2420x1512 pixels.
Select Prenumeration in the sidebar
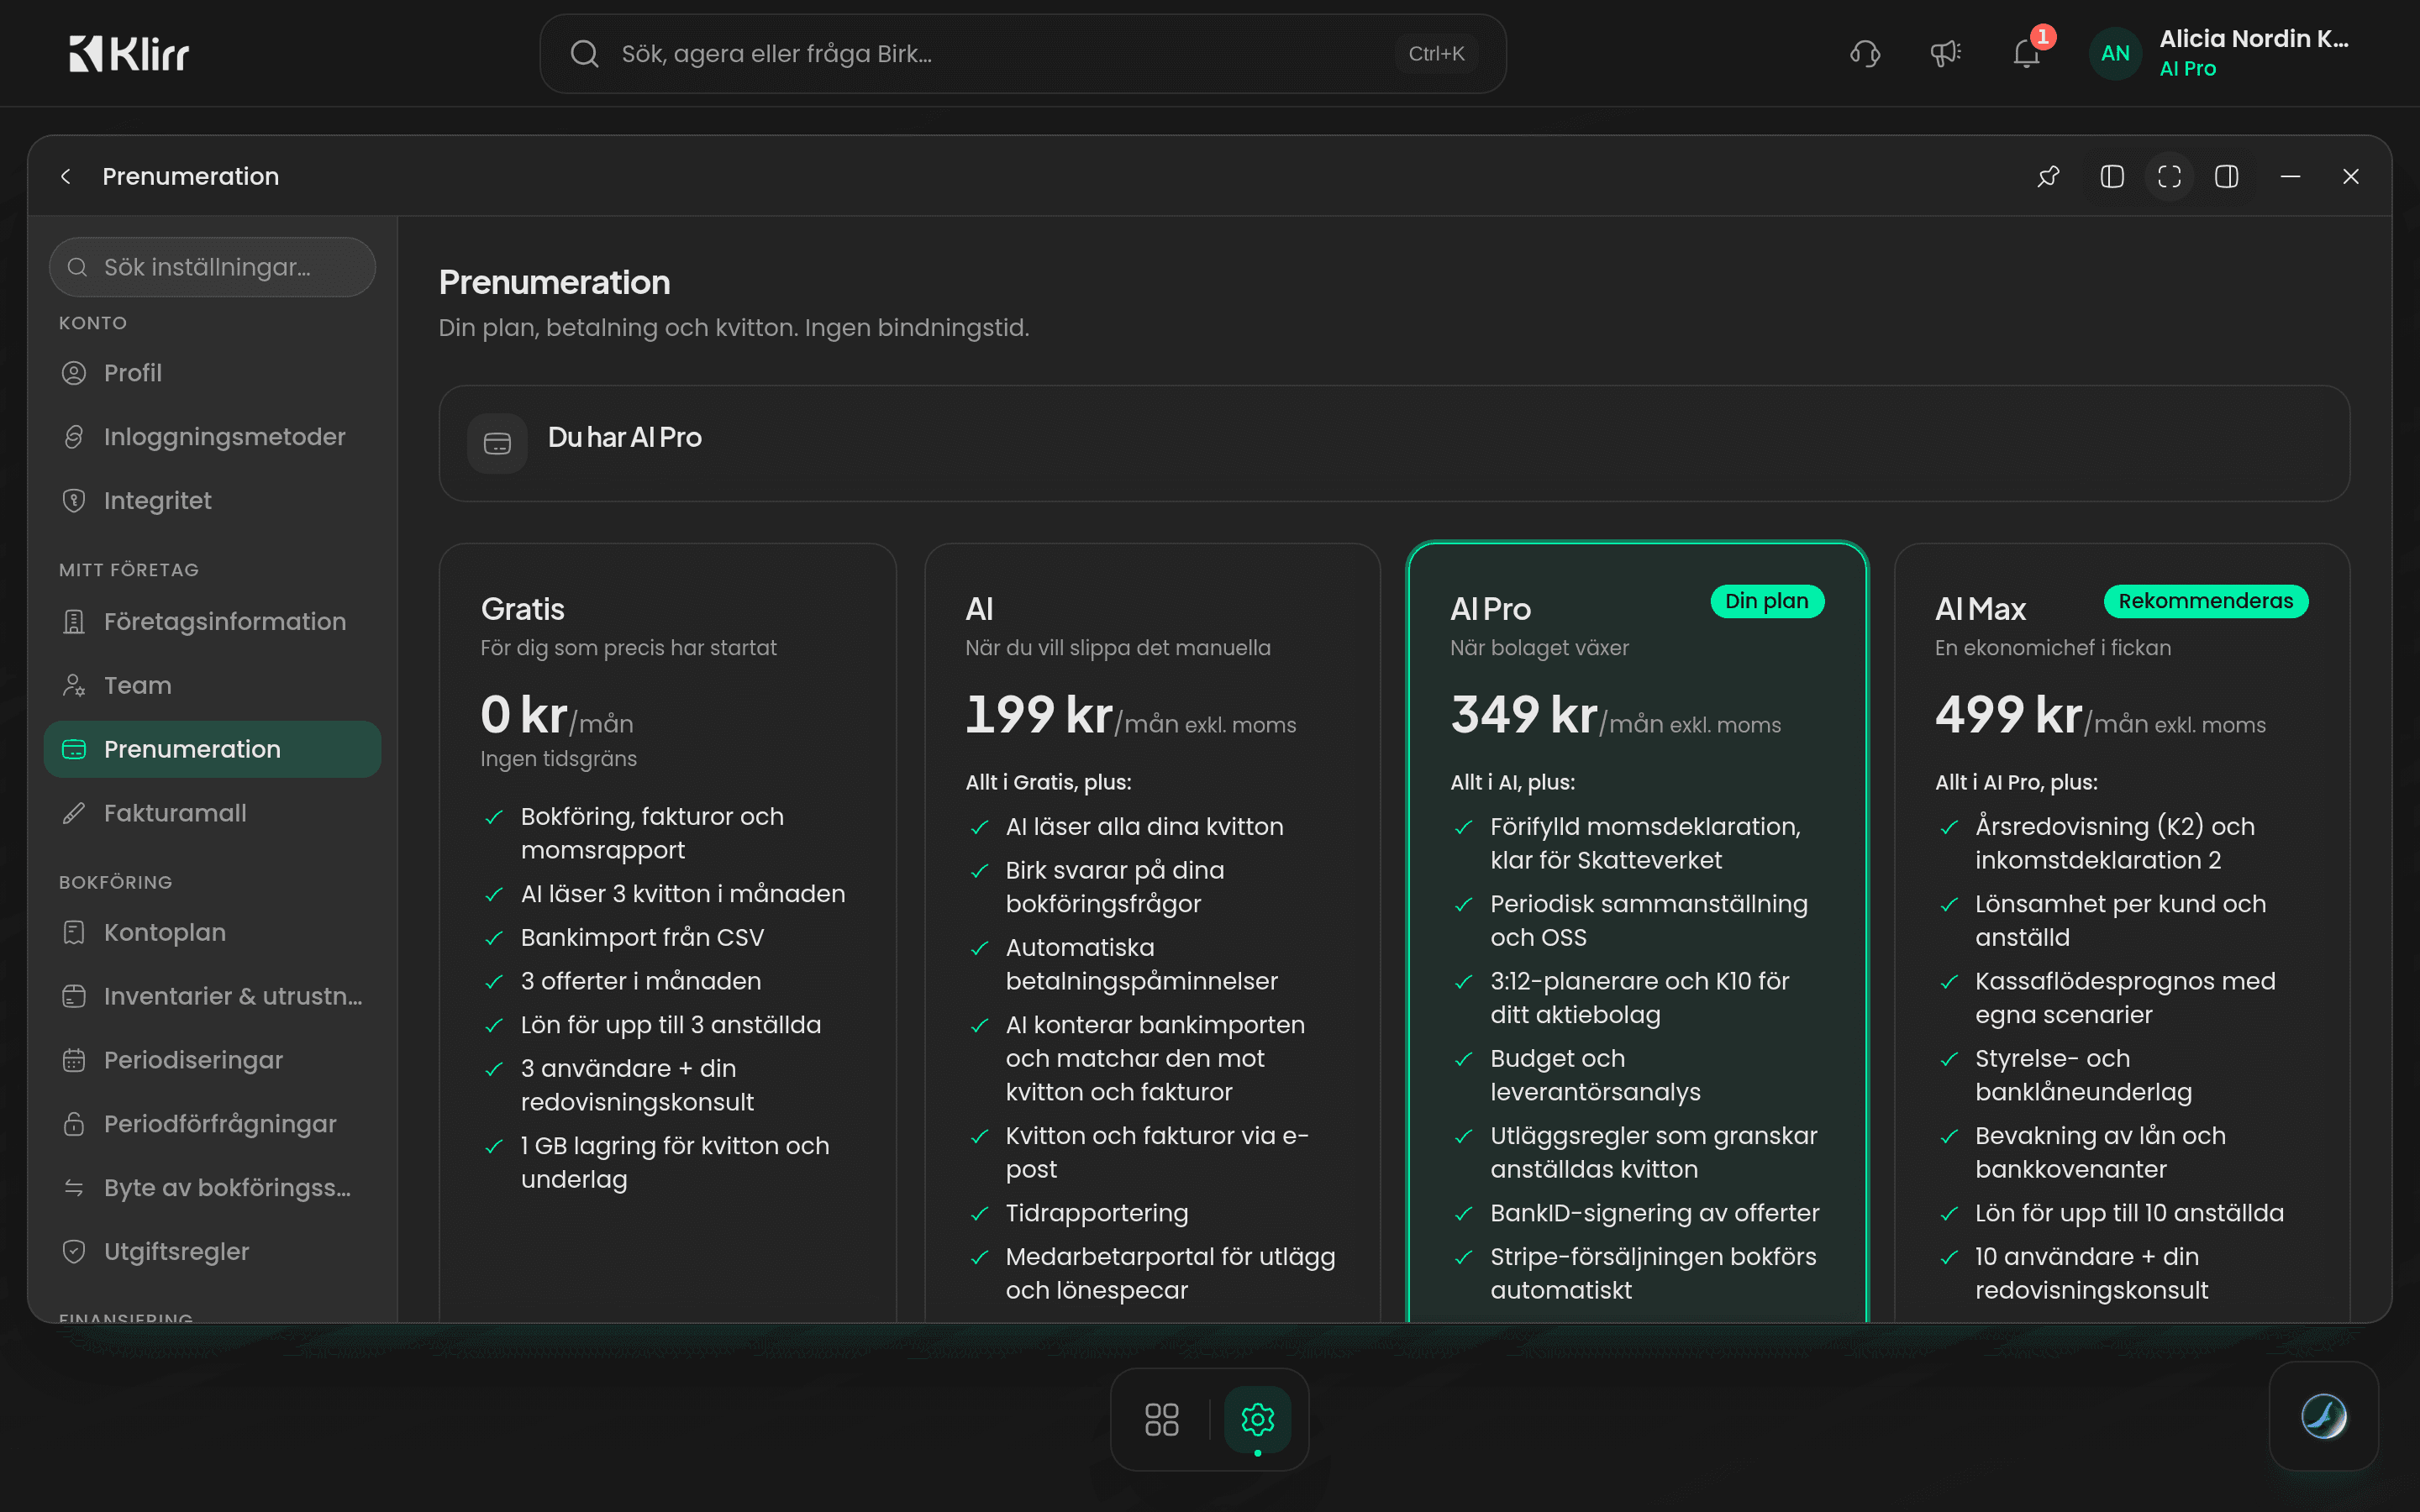[212, 749]
